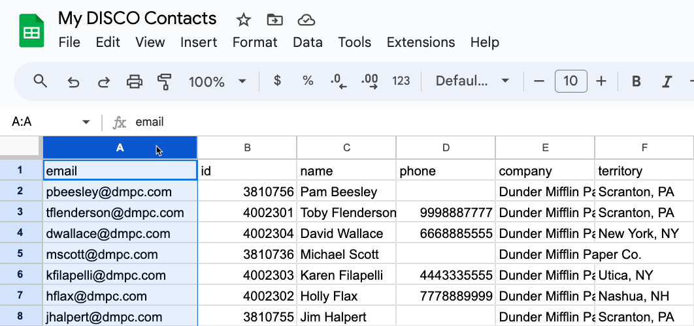
Task: Click the cell mscott@dmpc.com
Action: coord(120,254)
